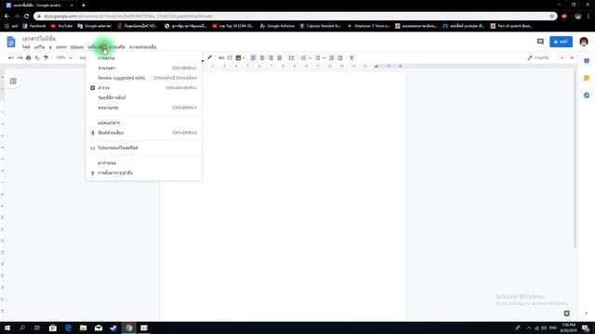Expand the side panel arrow at bottom right
The width and height of the screenshot is (595, 334).
coord(587,314)
